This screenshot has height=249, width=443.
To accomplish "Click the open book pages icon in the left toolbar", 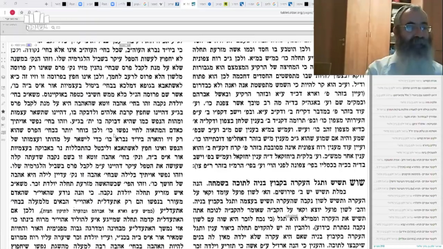I will 3,88.
